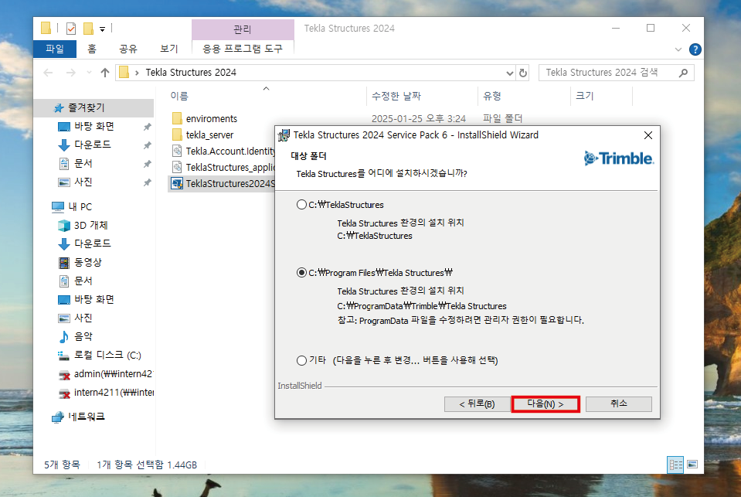Click the 다음(N) > next button
Viewport: 741px width, 497px height.
546,404
